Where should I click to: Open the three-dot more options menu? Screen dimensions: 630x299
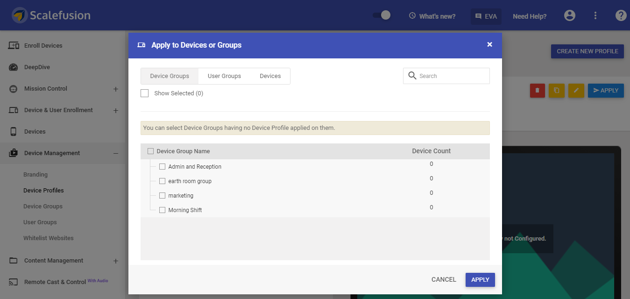[595, 16]
